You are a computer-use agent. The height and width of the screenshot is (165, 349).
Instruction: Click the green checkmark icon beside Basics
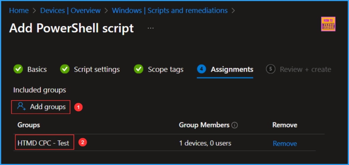(18, 69)
